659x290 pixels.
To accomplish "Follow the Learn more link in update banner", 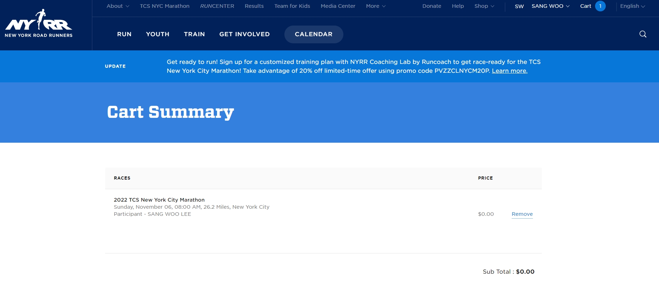I will (510, 71).
